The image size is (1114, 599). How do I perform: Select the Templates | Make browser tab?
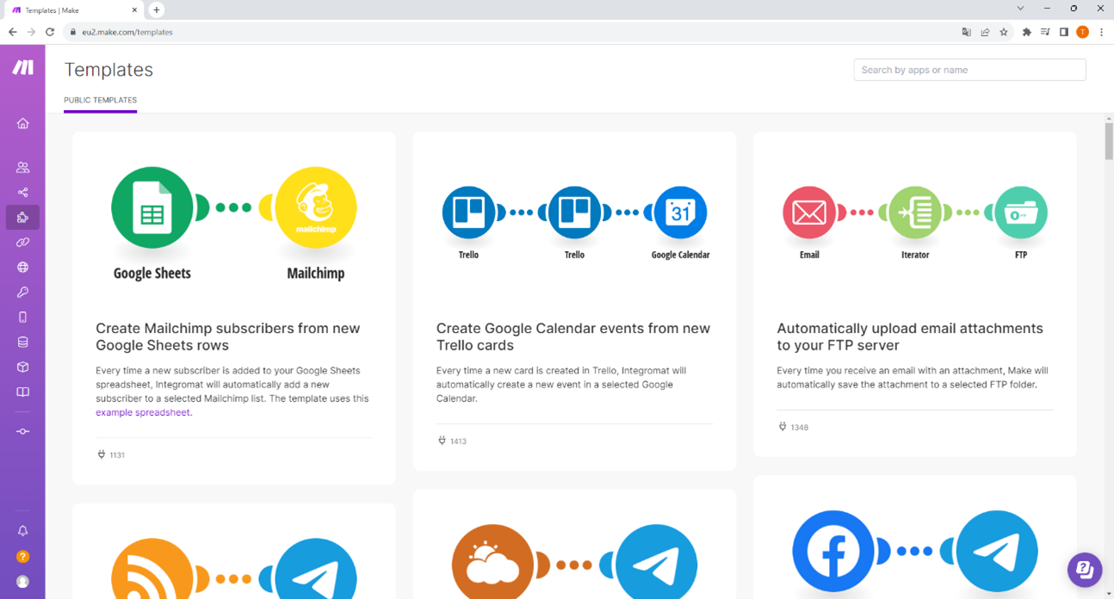pyautogui.click(x=73, y=10)
